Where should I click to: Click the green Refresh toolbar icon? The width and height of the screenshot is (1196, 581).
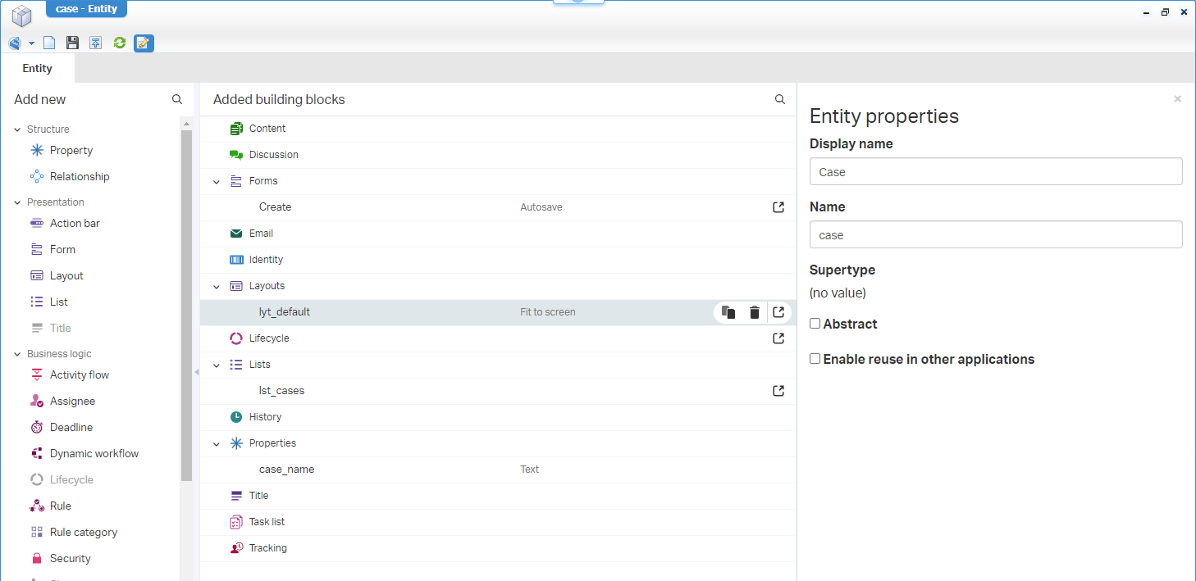[x=120, y=43]
